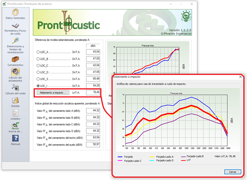Click Cerrar button in impact dialog
The image size is (247, 180).
pyautogui.click(x=233, y=172)
